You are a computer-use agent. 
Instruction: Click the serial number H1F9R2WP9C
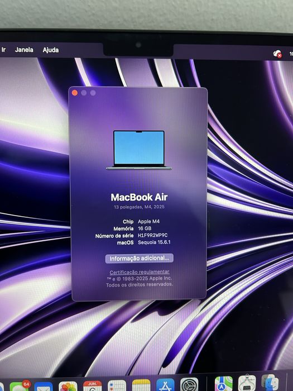pos(153,235)
